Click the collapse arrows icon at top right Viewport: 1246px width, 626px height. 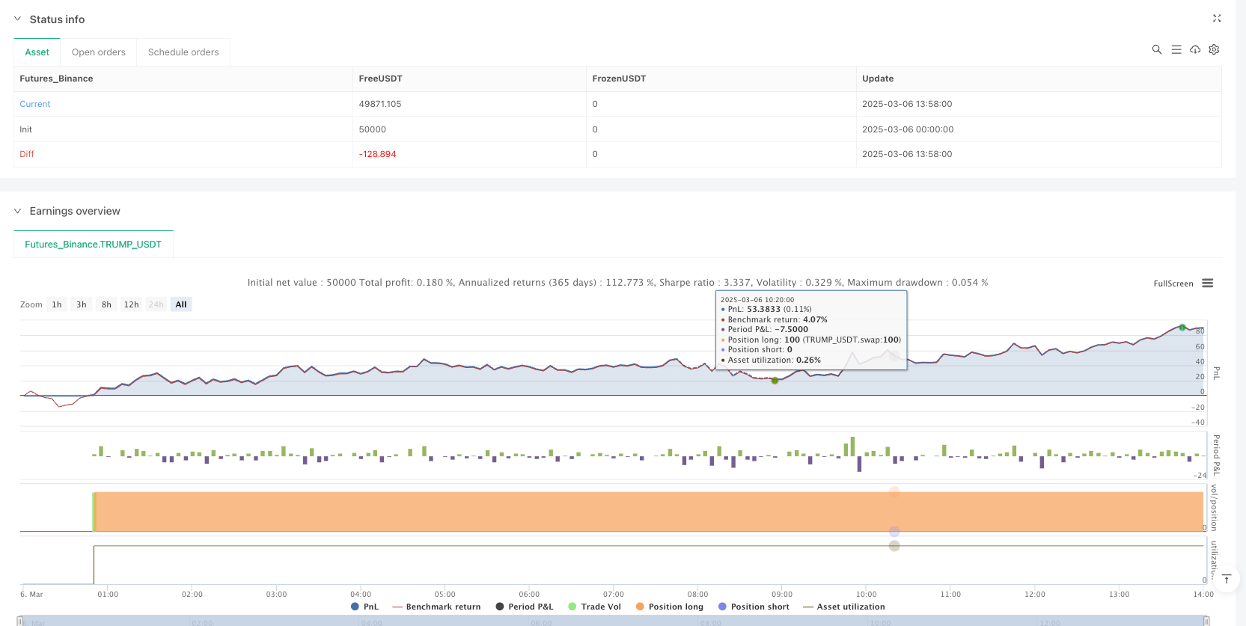1217,19
